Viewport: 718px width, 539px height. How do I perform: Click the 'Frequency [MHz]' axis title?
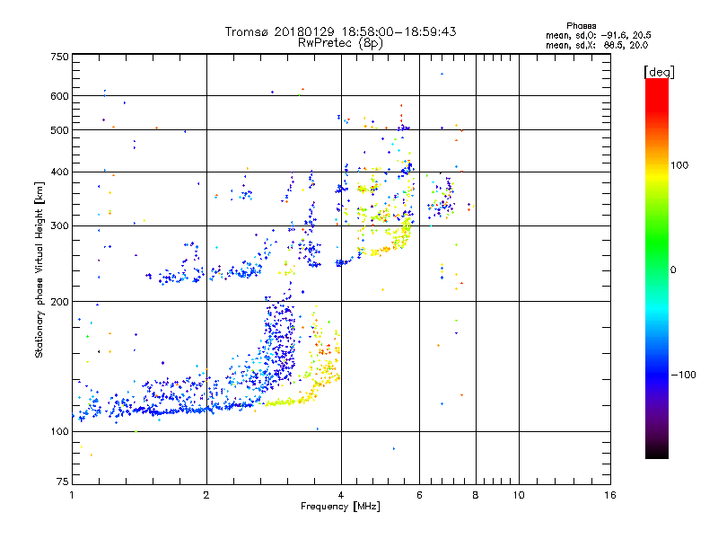click(x=340, y=507)
